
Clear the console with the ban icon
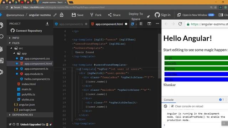click(165, 106)
